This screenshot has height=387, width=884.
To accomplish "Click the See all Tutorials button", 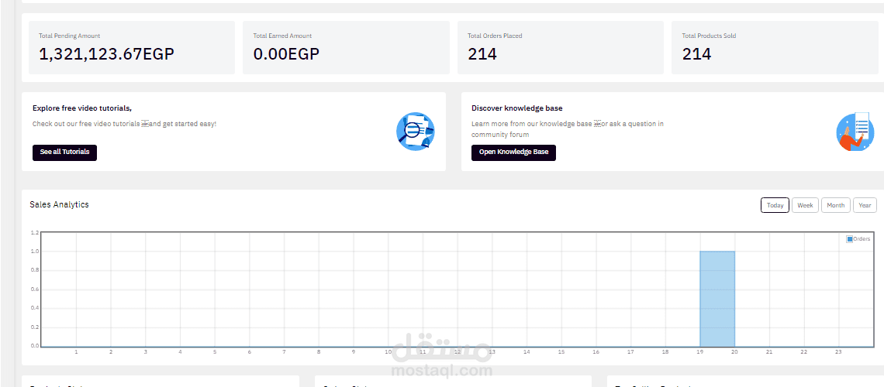I will (x=64, y=152).
